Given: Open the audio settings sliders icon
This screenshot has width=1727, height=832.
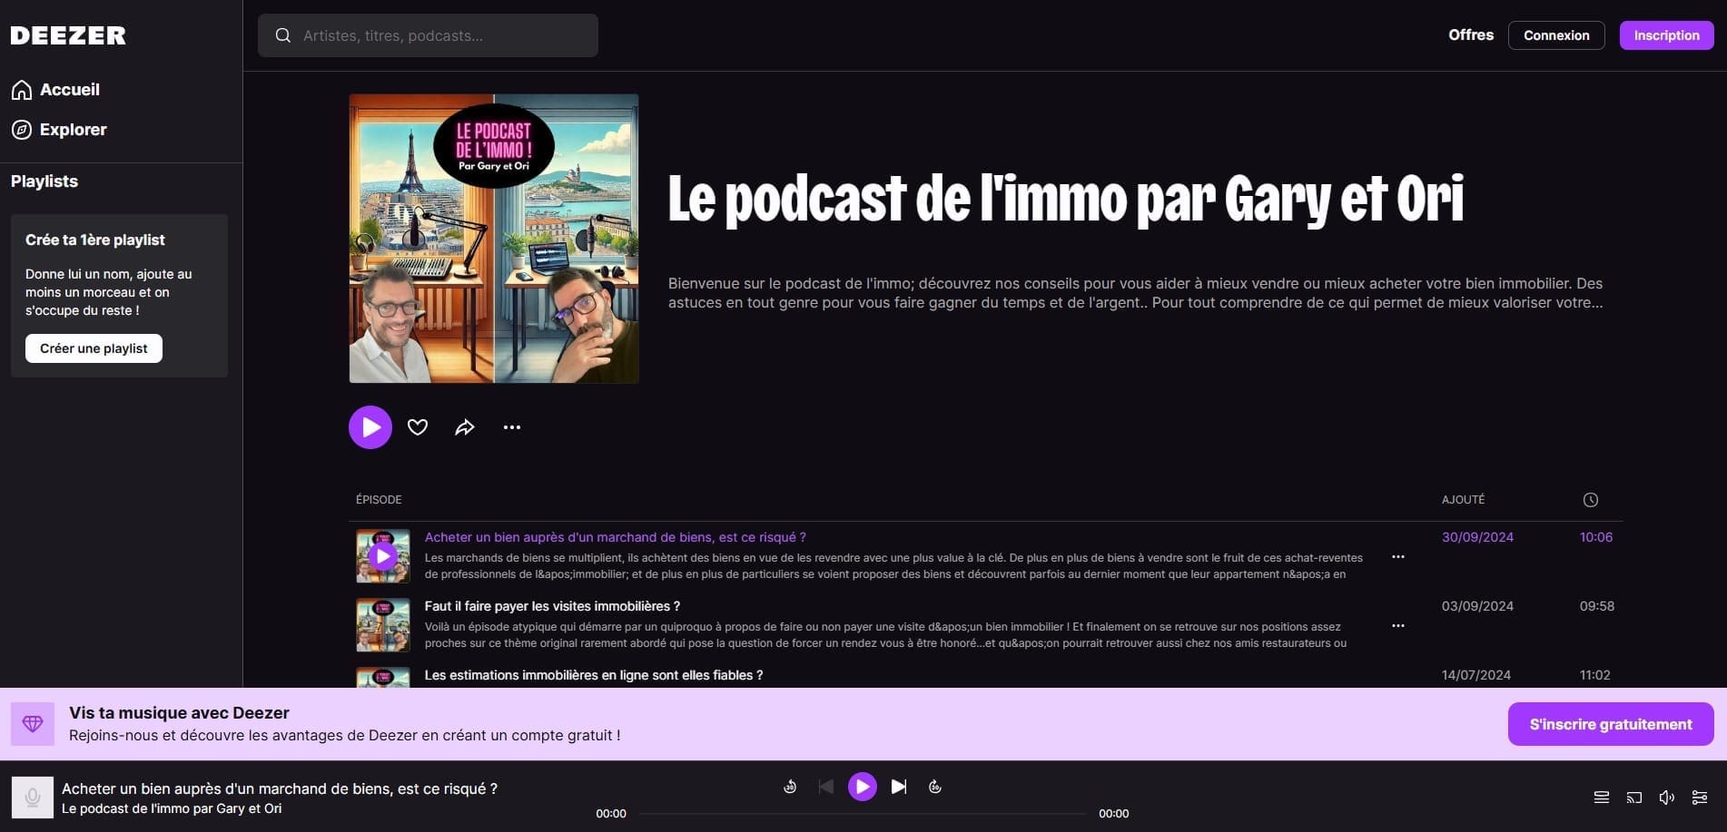Looking at the screenshot, I should tap(1700, 798).
